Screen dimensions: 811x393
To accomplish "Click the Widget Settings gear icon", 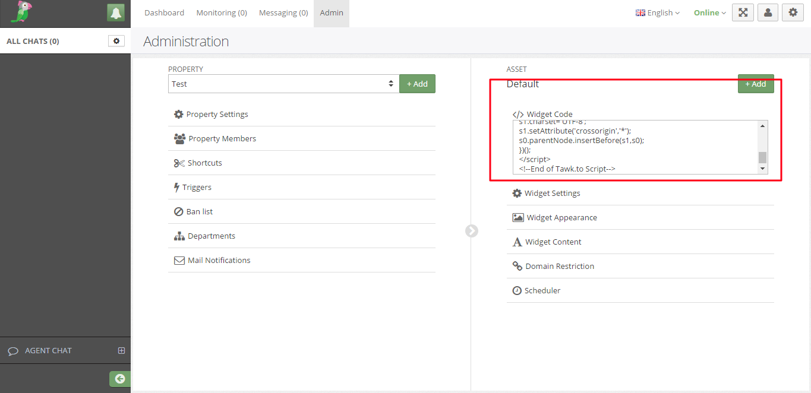I will pyautogui.click(x=517, y=193).
